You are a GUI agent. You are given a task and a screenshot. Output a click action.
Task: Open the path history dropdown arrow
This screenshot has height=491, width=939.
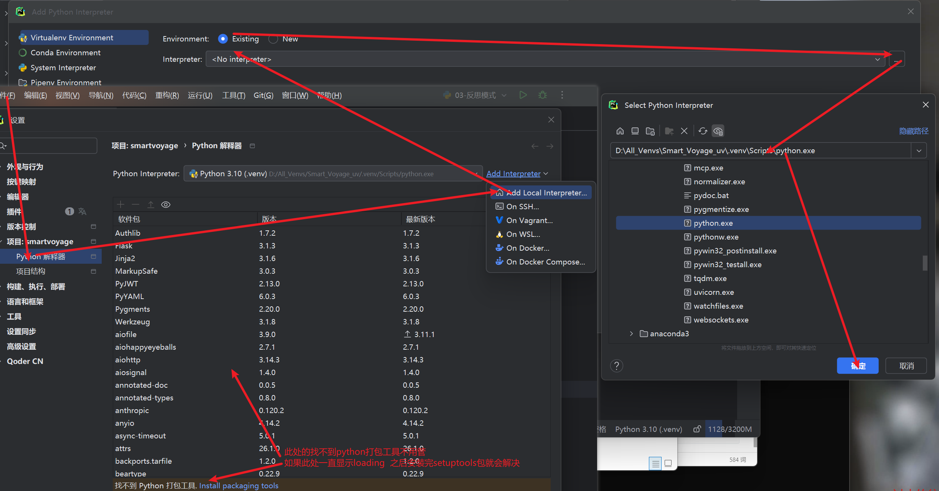pos(919,151)
